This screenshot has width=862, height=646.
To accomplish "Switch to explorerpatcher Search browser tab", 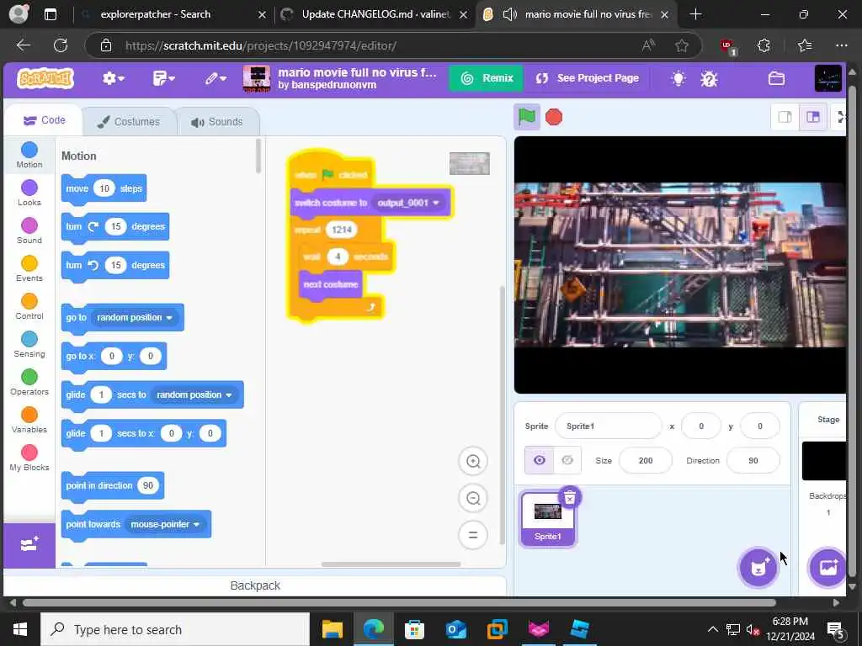I will (x=175, y=14).
